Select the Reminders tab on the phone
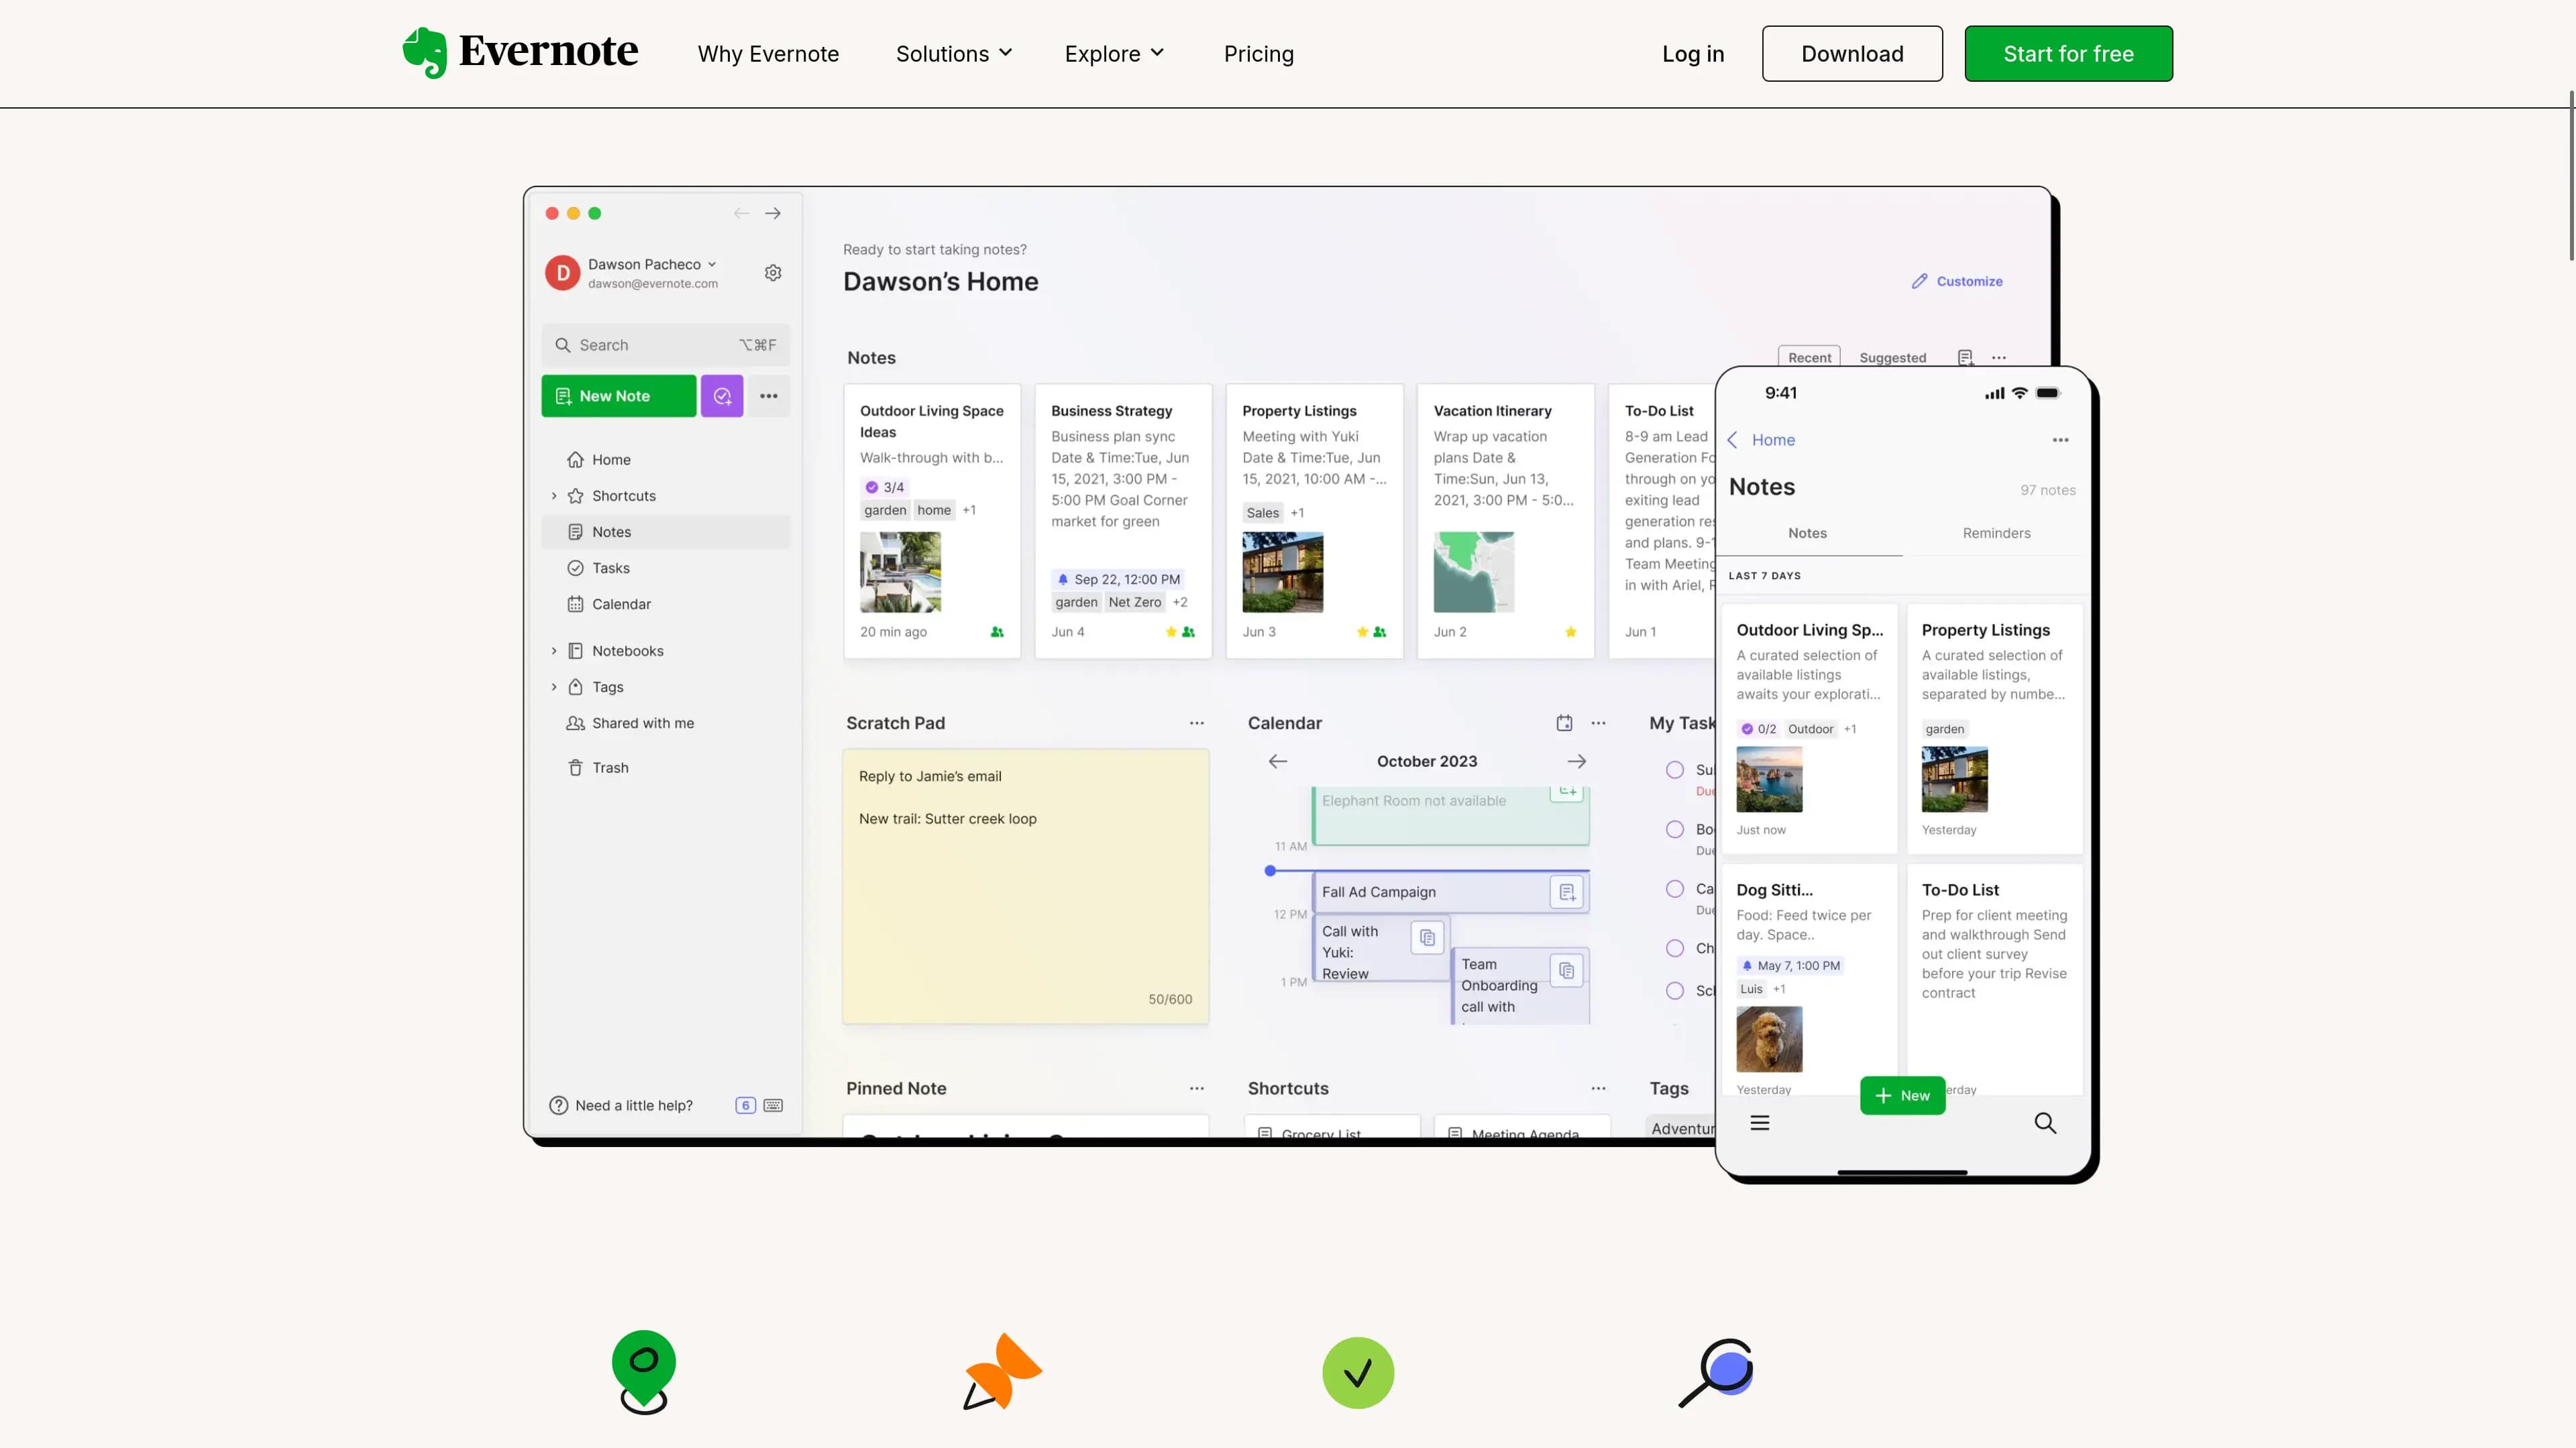The width and height of the screenshot is (2576, 1448). (1996, 533)
